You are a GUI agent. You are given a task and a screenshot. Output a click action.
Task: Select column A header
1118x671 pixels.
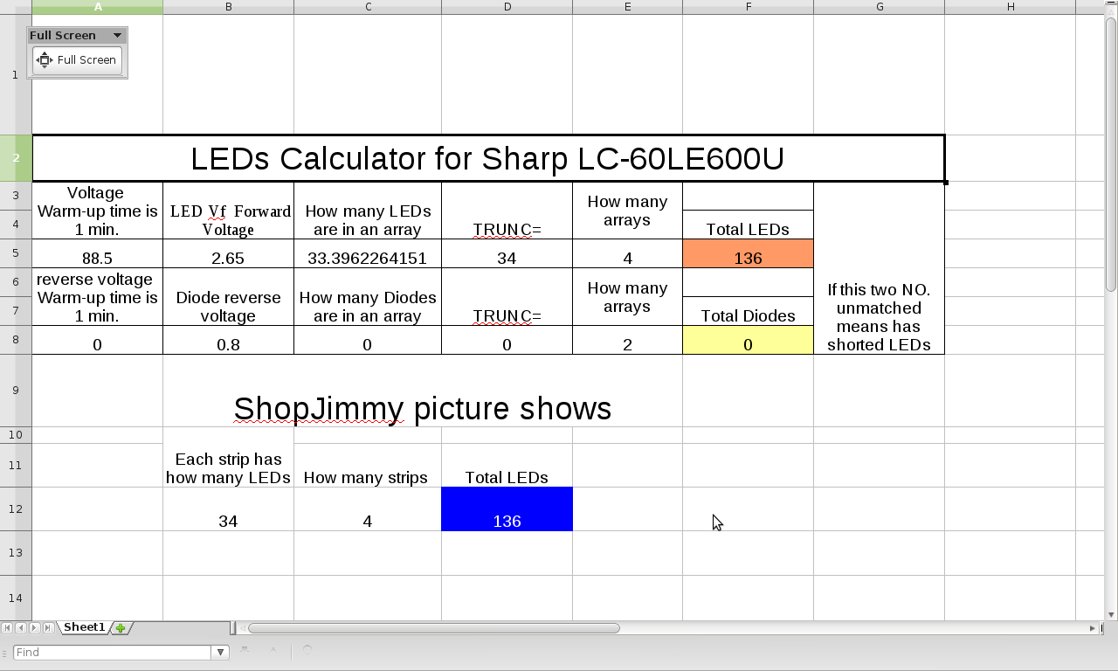click(x=98, y=7)
